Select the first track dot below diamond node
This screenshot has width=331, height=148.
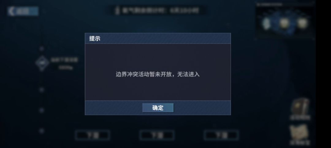(x=42, y=90)
